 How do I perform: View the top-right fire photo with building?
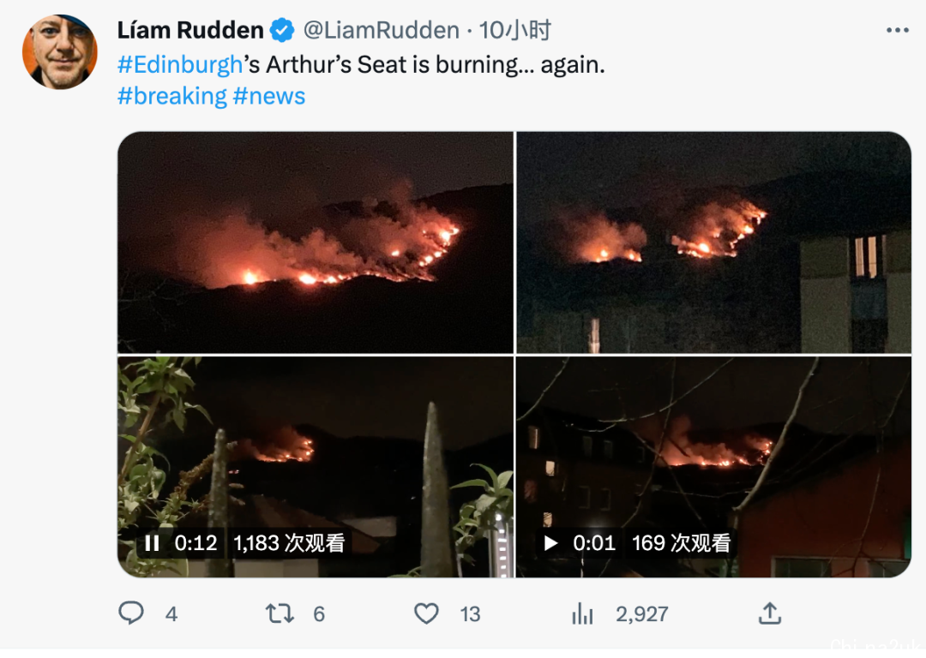click(714, 242)
